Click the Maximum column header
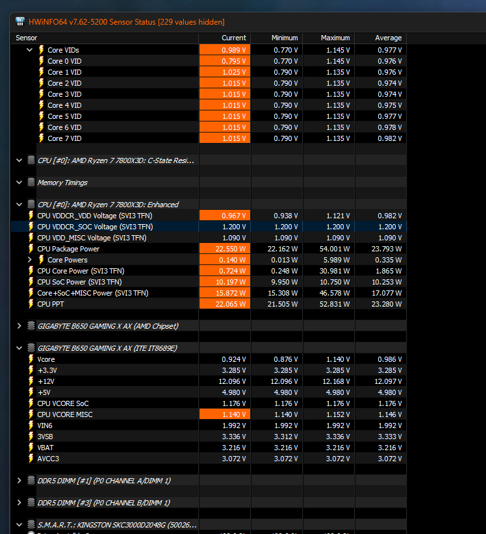Image resolution: width=486 pixels, height=534 pixels. 329,38
